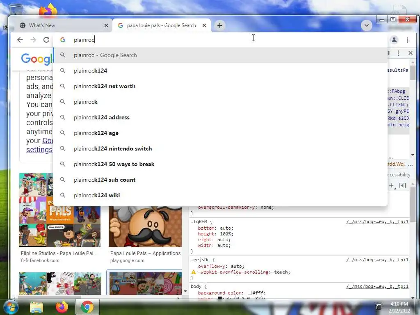Toggle the computed styles sidebar icon
Viewport: 420px width, 315px height.
[x=402, y=185]
